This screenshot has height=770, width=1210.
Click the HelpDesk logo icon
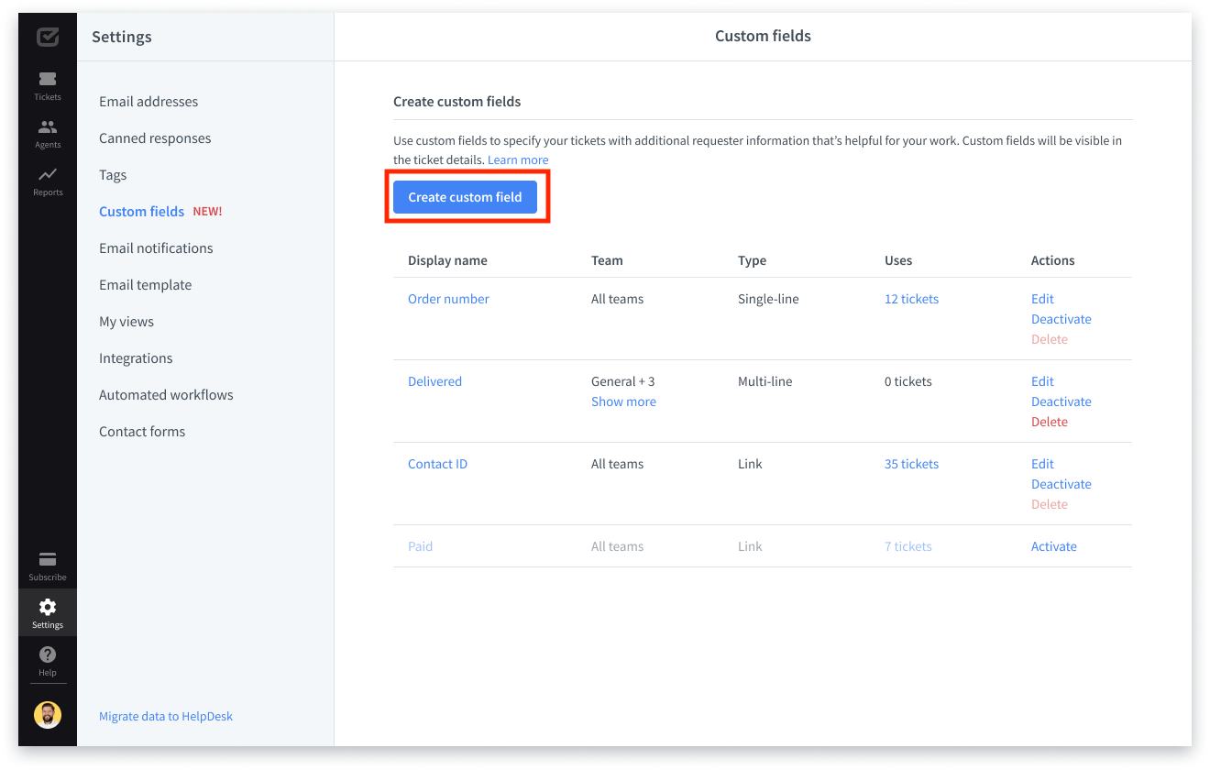(48, 37)
